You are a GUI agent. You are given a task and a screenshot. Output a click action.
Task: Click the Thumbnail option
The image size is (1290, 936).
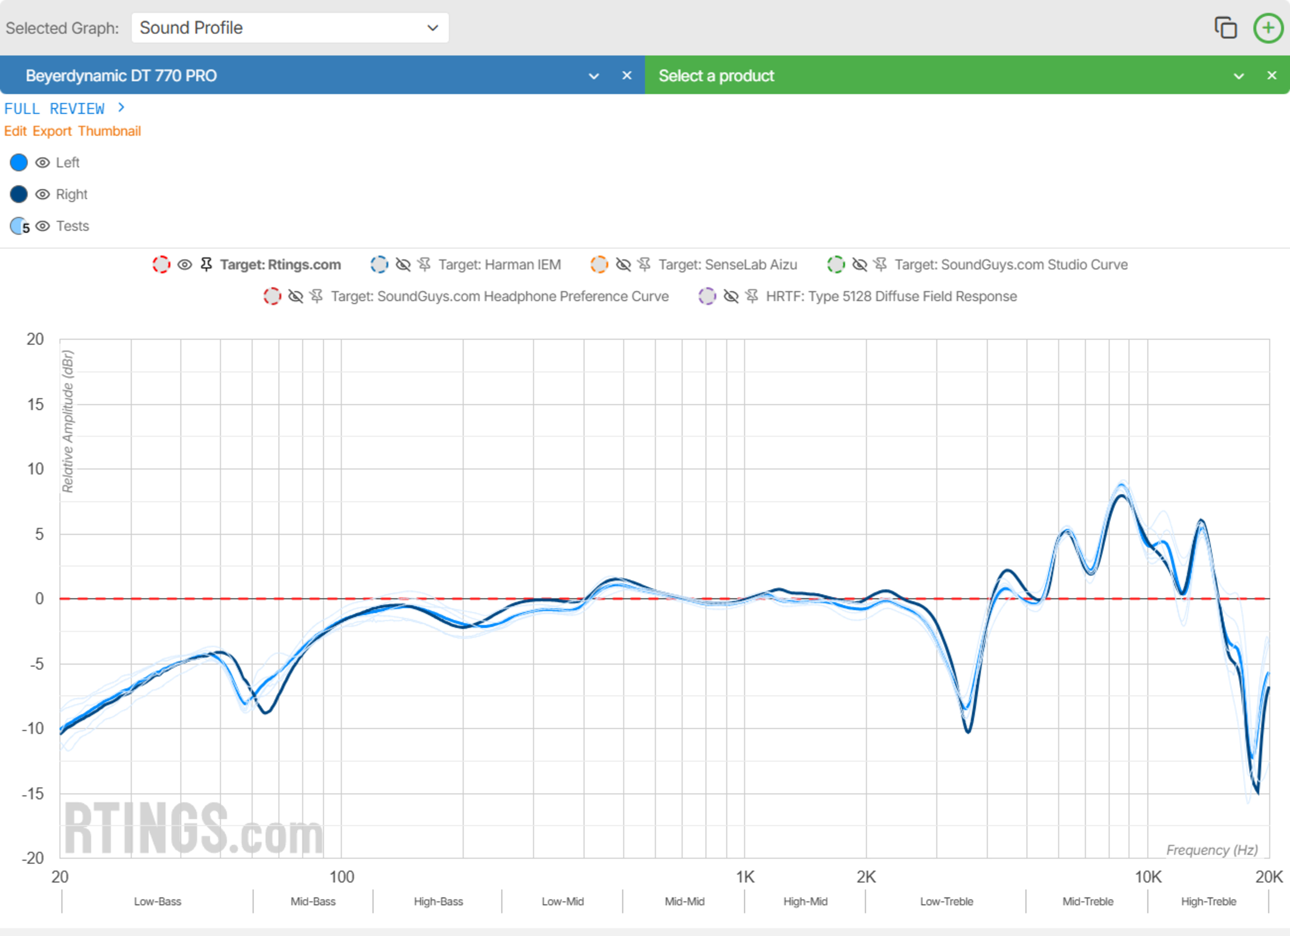tap(109, 131)
